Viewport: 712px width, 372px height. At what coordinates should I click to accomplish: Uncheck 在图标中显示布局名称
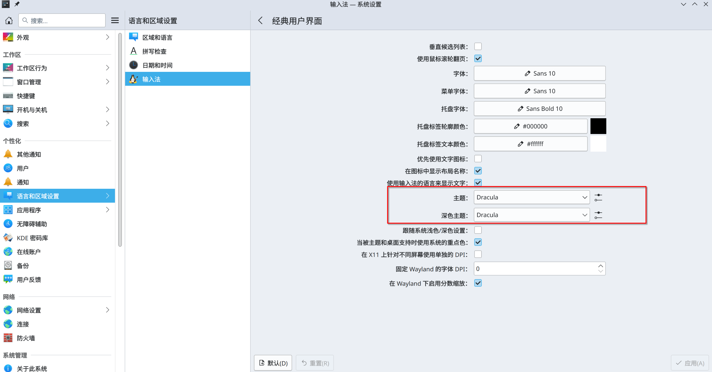click(x=478, y=171)
